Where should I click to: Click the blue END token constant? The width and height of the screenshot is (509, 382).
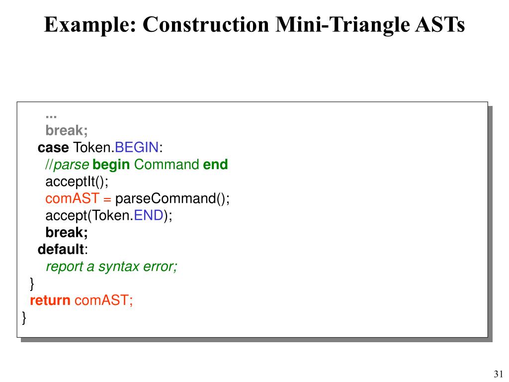[x=148, y=215]
